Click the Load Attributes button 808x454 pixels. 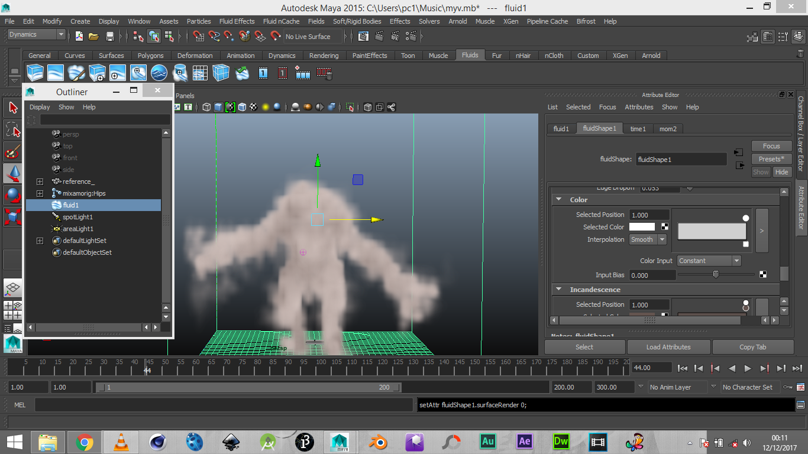[668, 347]
